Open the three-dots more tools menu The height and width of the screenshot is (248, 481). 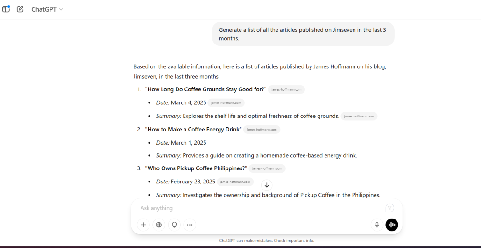tap(190, 225)
